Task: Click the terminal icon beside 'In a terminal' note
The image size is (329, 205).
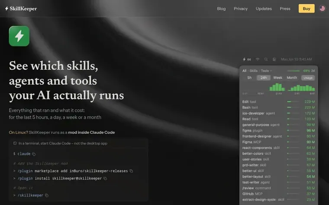Action: pyautogui.click(x=15, y=143)
